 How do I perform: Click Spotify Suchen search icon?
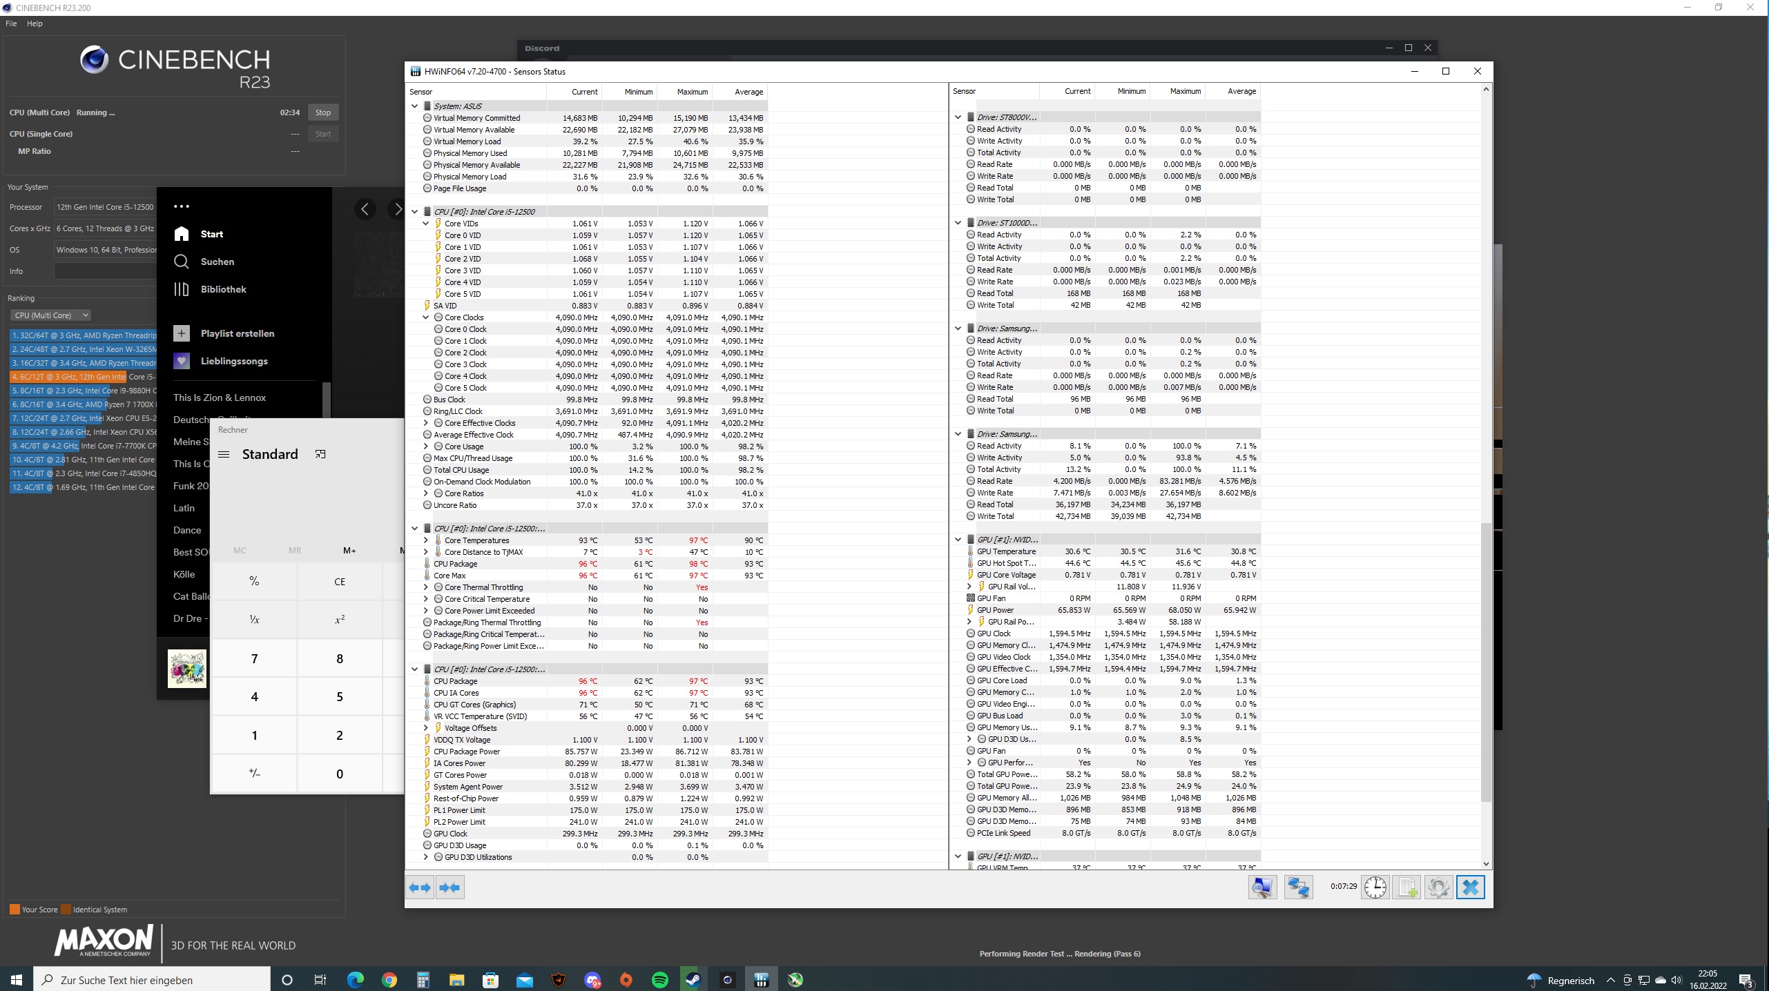pos(182,262)
